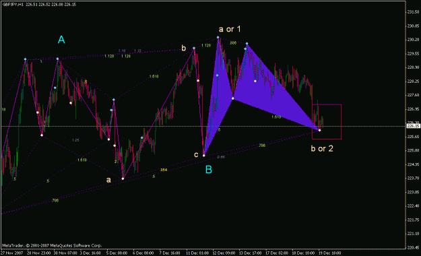Click the .886 ratio label near the top
Viewport: 421px width, 256px height.
pos(233,43)
